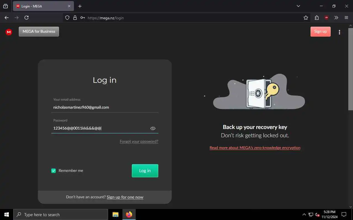
Task: Read more about zero-knowledge encryption link
Action: click(x=255, y=148)
